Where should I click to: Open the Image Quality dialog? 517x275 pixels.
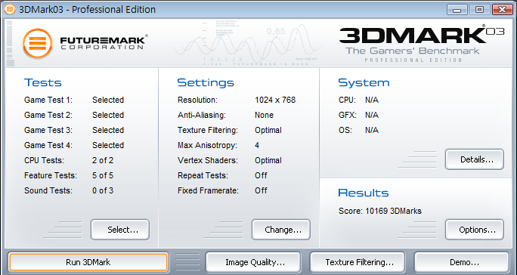(x=253, y=262)
